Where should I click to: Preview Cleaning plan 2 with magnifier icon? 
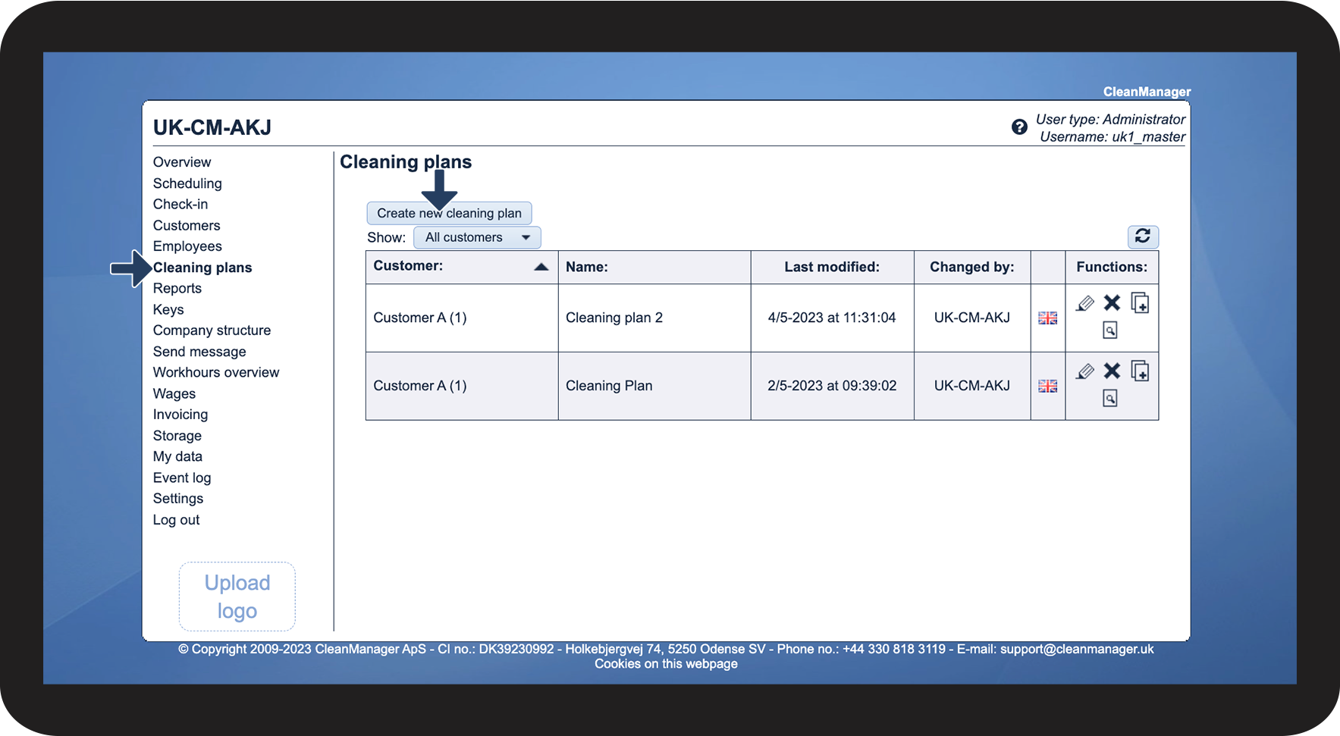click(x=1110, y=330)
